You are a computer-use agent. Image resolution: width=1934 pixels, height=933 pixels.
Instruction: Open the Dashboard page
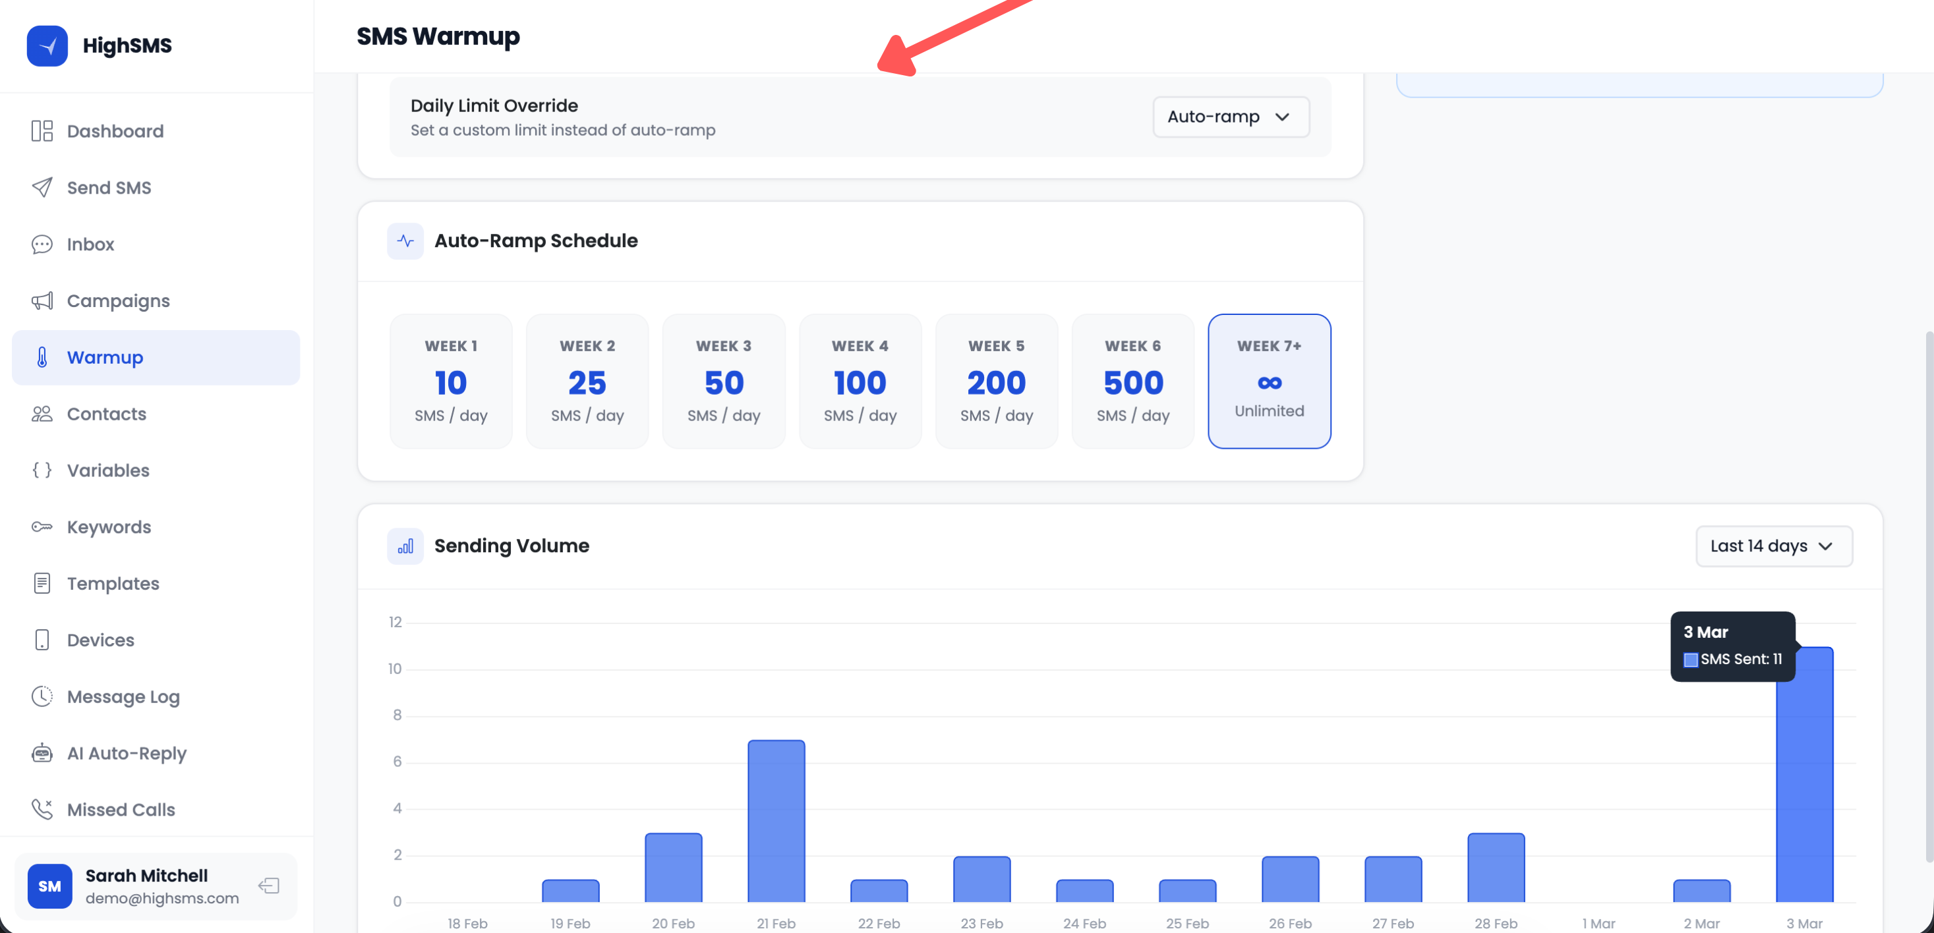pos(115,130)
